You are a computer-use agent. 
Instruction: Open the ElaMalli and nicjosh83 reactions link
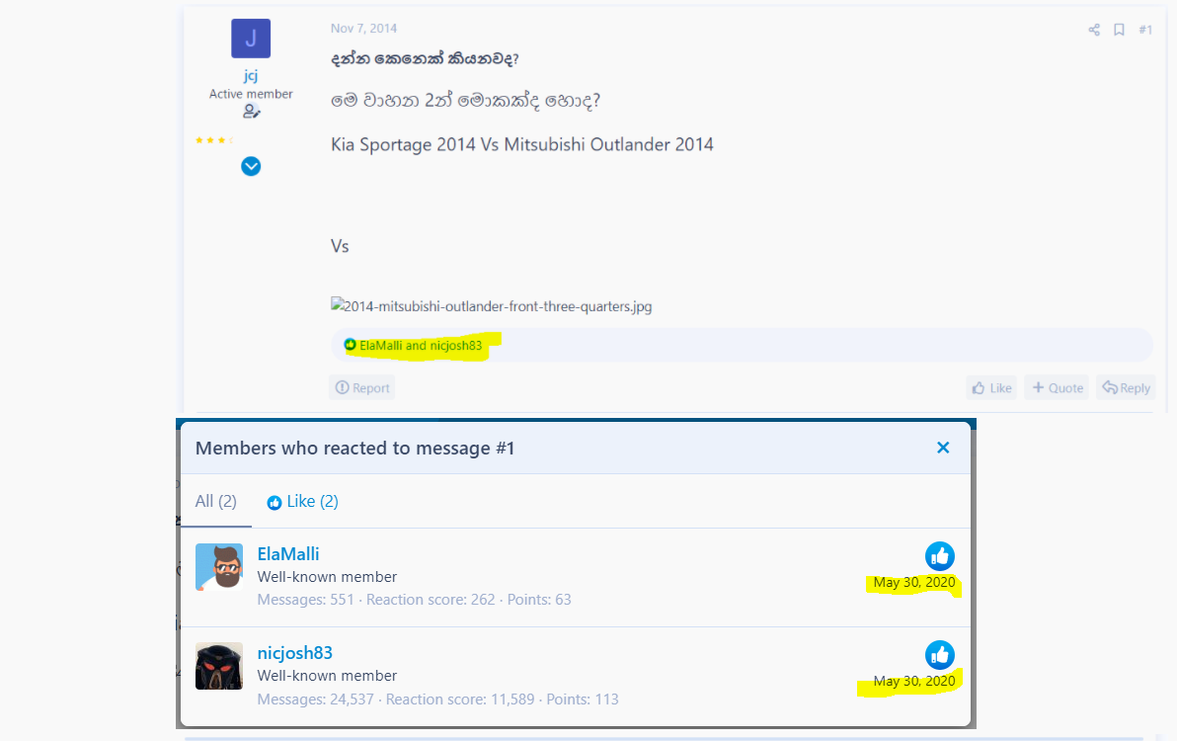coord(421,346)
